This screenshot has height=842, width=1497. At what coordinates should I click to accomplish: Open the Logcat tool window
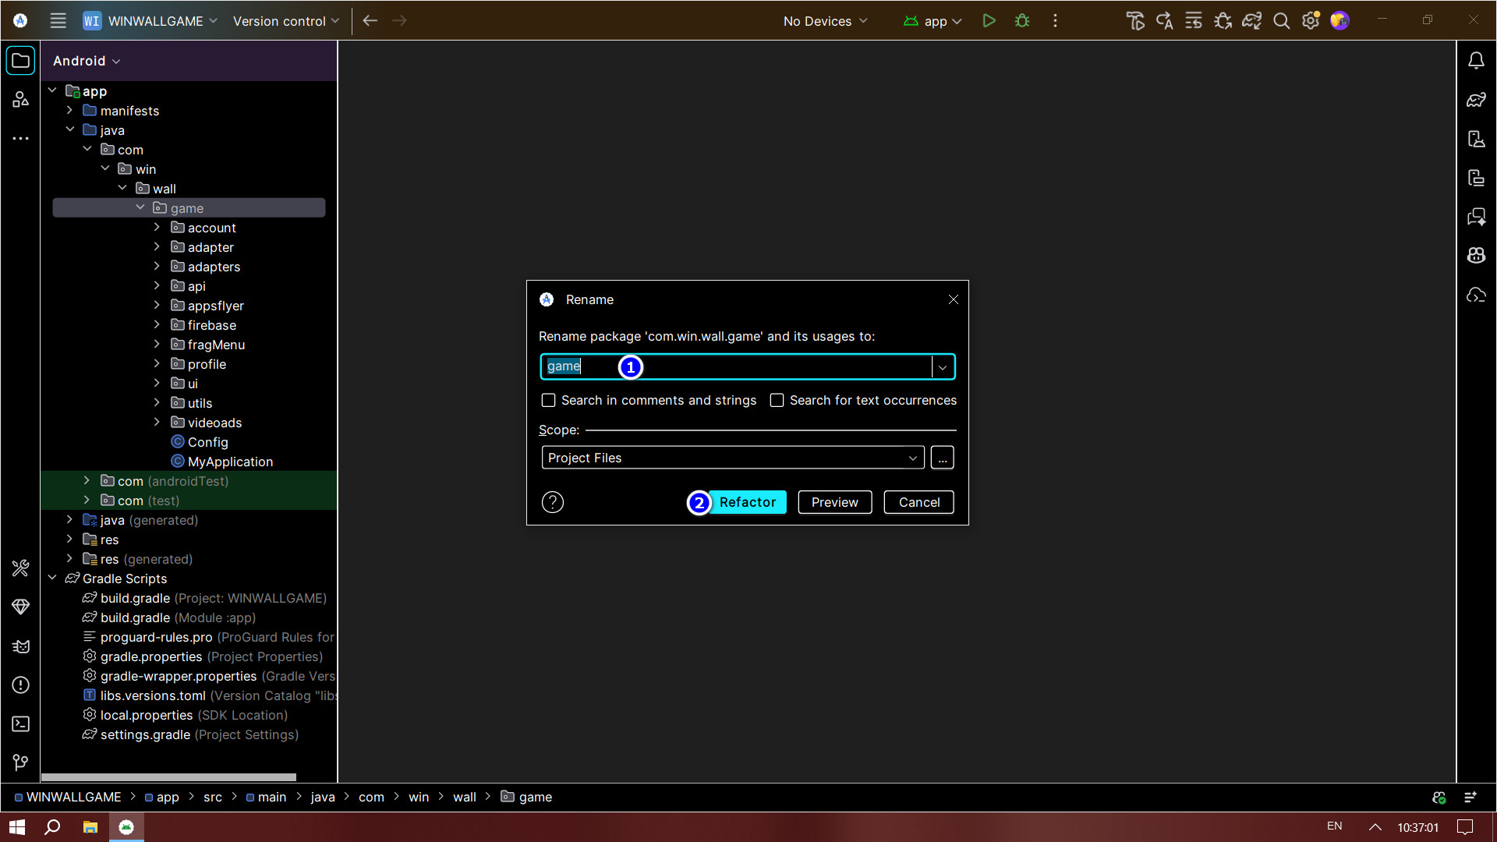(x=21, y=646)
